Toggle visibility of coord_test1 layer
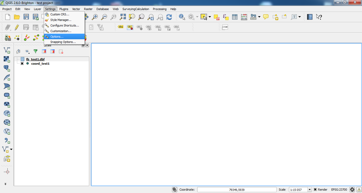 22,64
